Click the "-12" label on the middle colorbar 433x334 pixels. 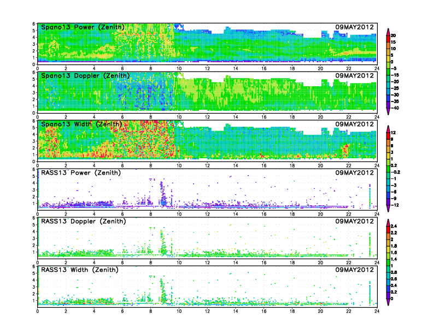(x=395, y=205)
